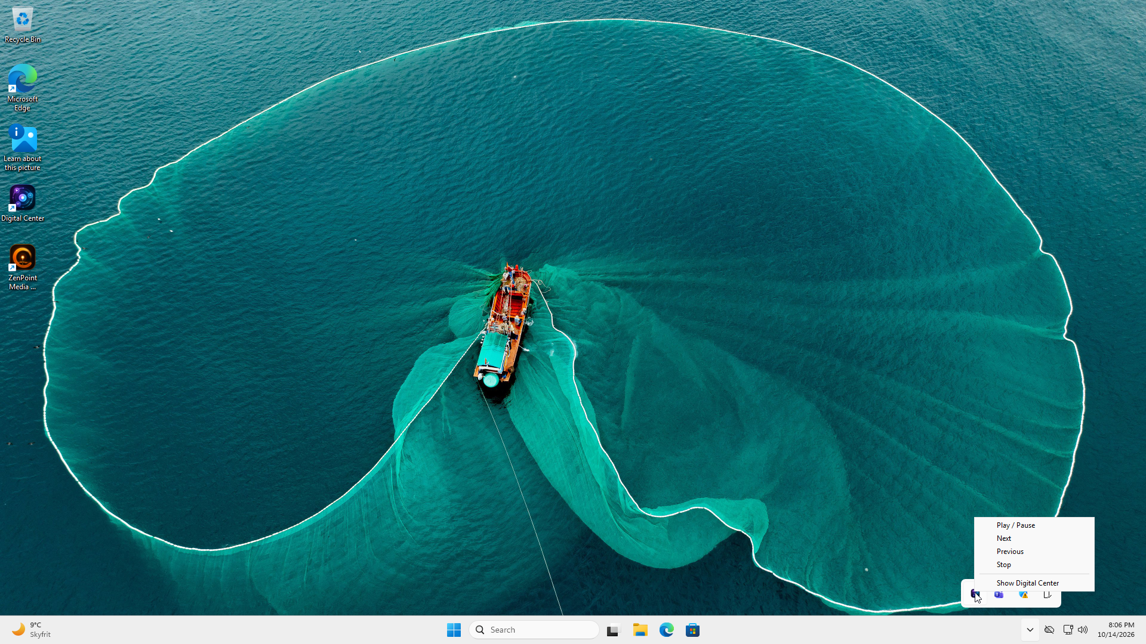This screenshot has width=1146, height=644.
Task: Open the clock and date display
Action: [1116, 630]
